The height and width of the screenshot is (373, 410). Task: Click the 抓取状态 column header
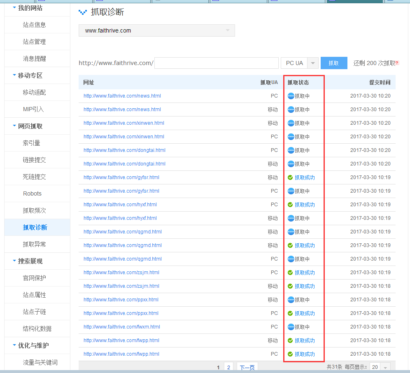coord(298,82)
